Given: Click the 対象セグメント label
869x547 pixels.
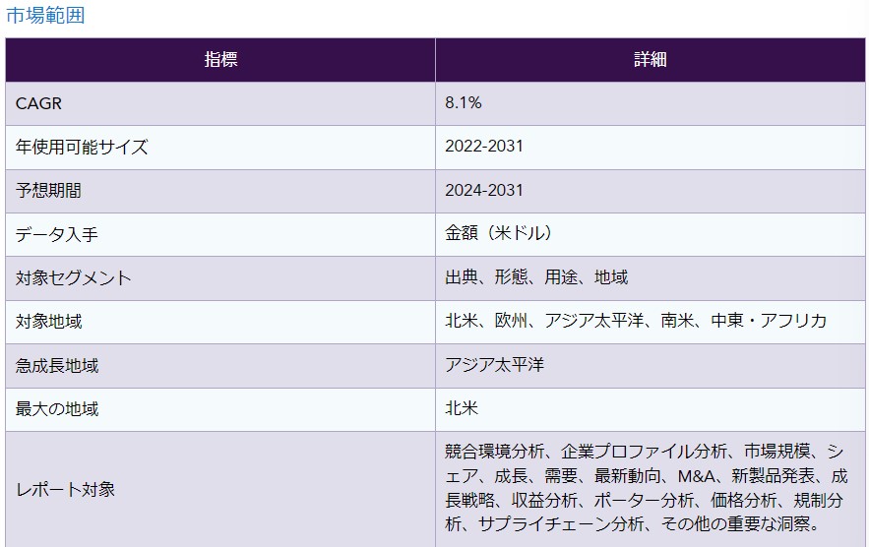Looking at the screenshot, I should tap(74, 277).
